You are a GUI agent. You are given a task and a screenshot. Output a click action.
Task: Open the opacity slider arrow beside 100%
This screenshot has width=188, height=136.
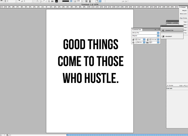point(82,1)
